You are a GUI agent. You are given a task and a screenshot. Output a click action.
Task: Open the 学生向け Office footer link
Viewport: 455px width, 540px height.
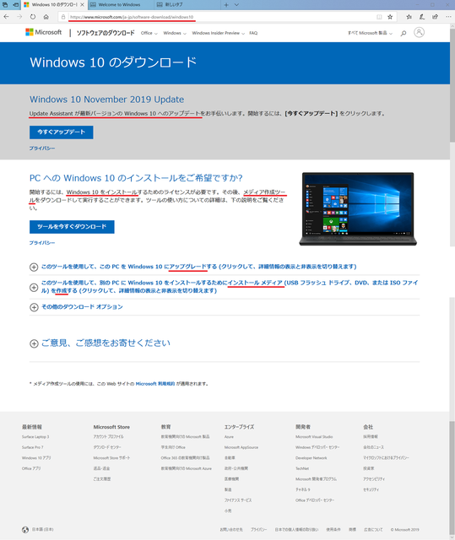[x=173, y=447]
